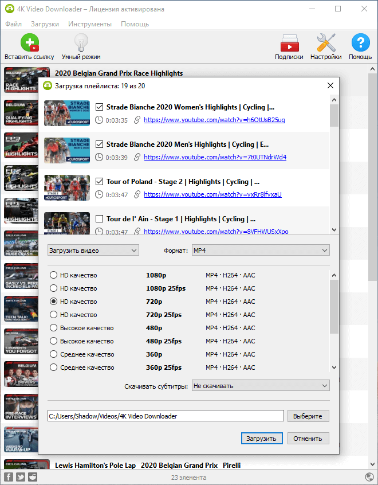Viewport: 378px width, 485px height.
Task: Click Tour of Poland Stage 2 thumbnail
Action: [x=67, y=188]
